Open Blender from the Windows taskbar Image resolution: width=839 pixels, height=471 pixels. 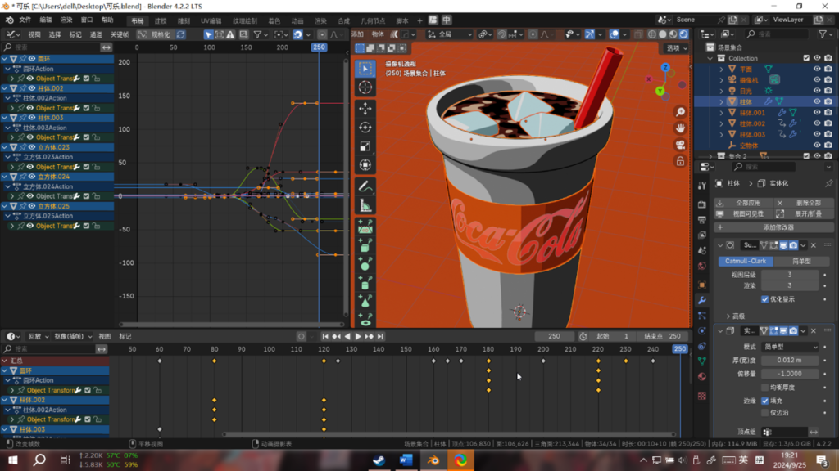[x=434, y=460]
